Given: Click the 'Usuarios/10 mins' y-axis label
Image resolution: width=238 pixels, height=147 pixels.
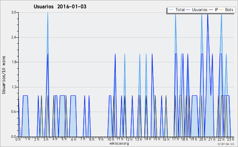Looking at the screenshot, I should (x=4, y=75).
